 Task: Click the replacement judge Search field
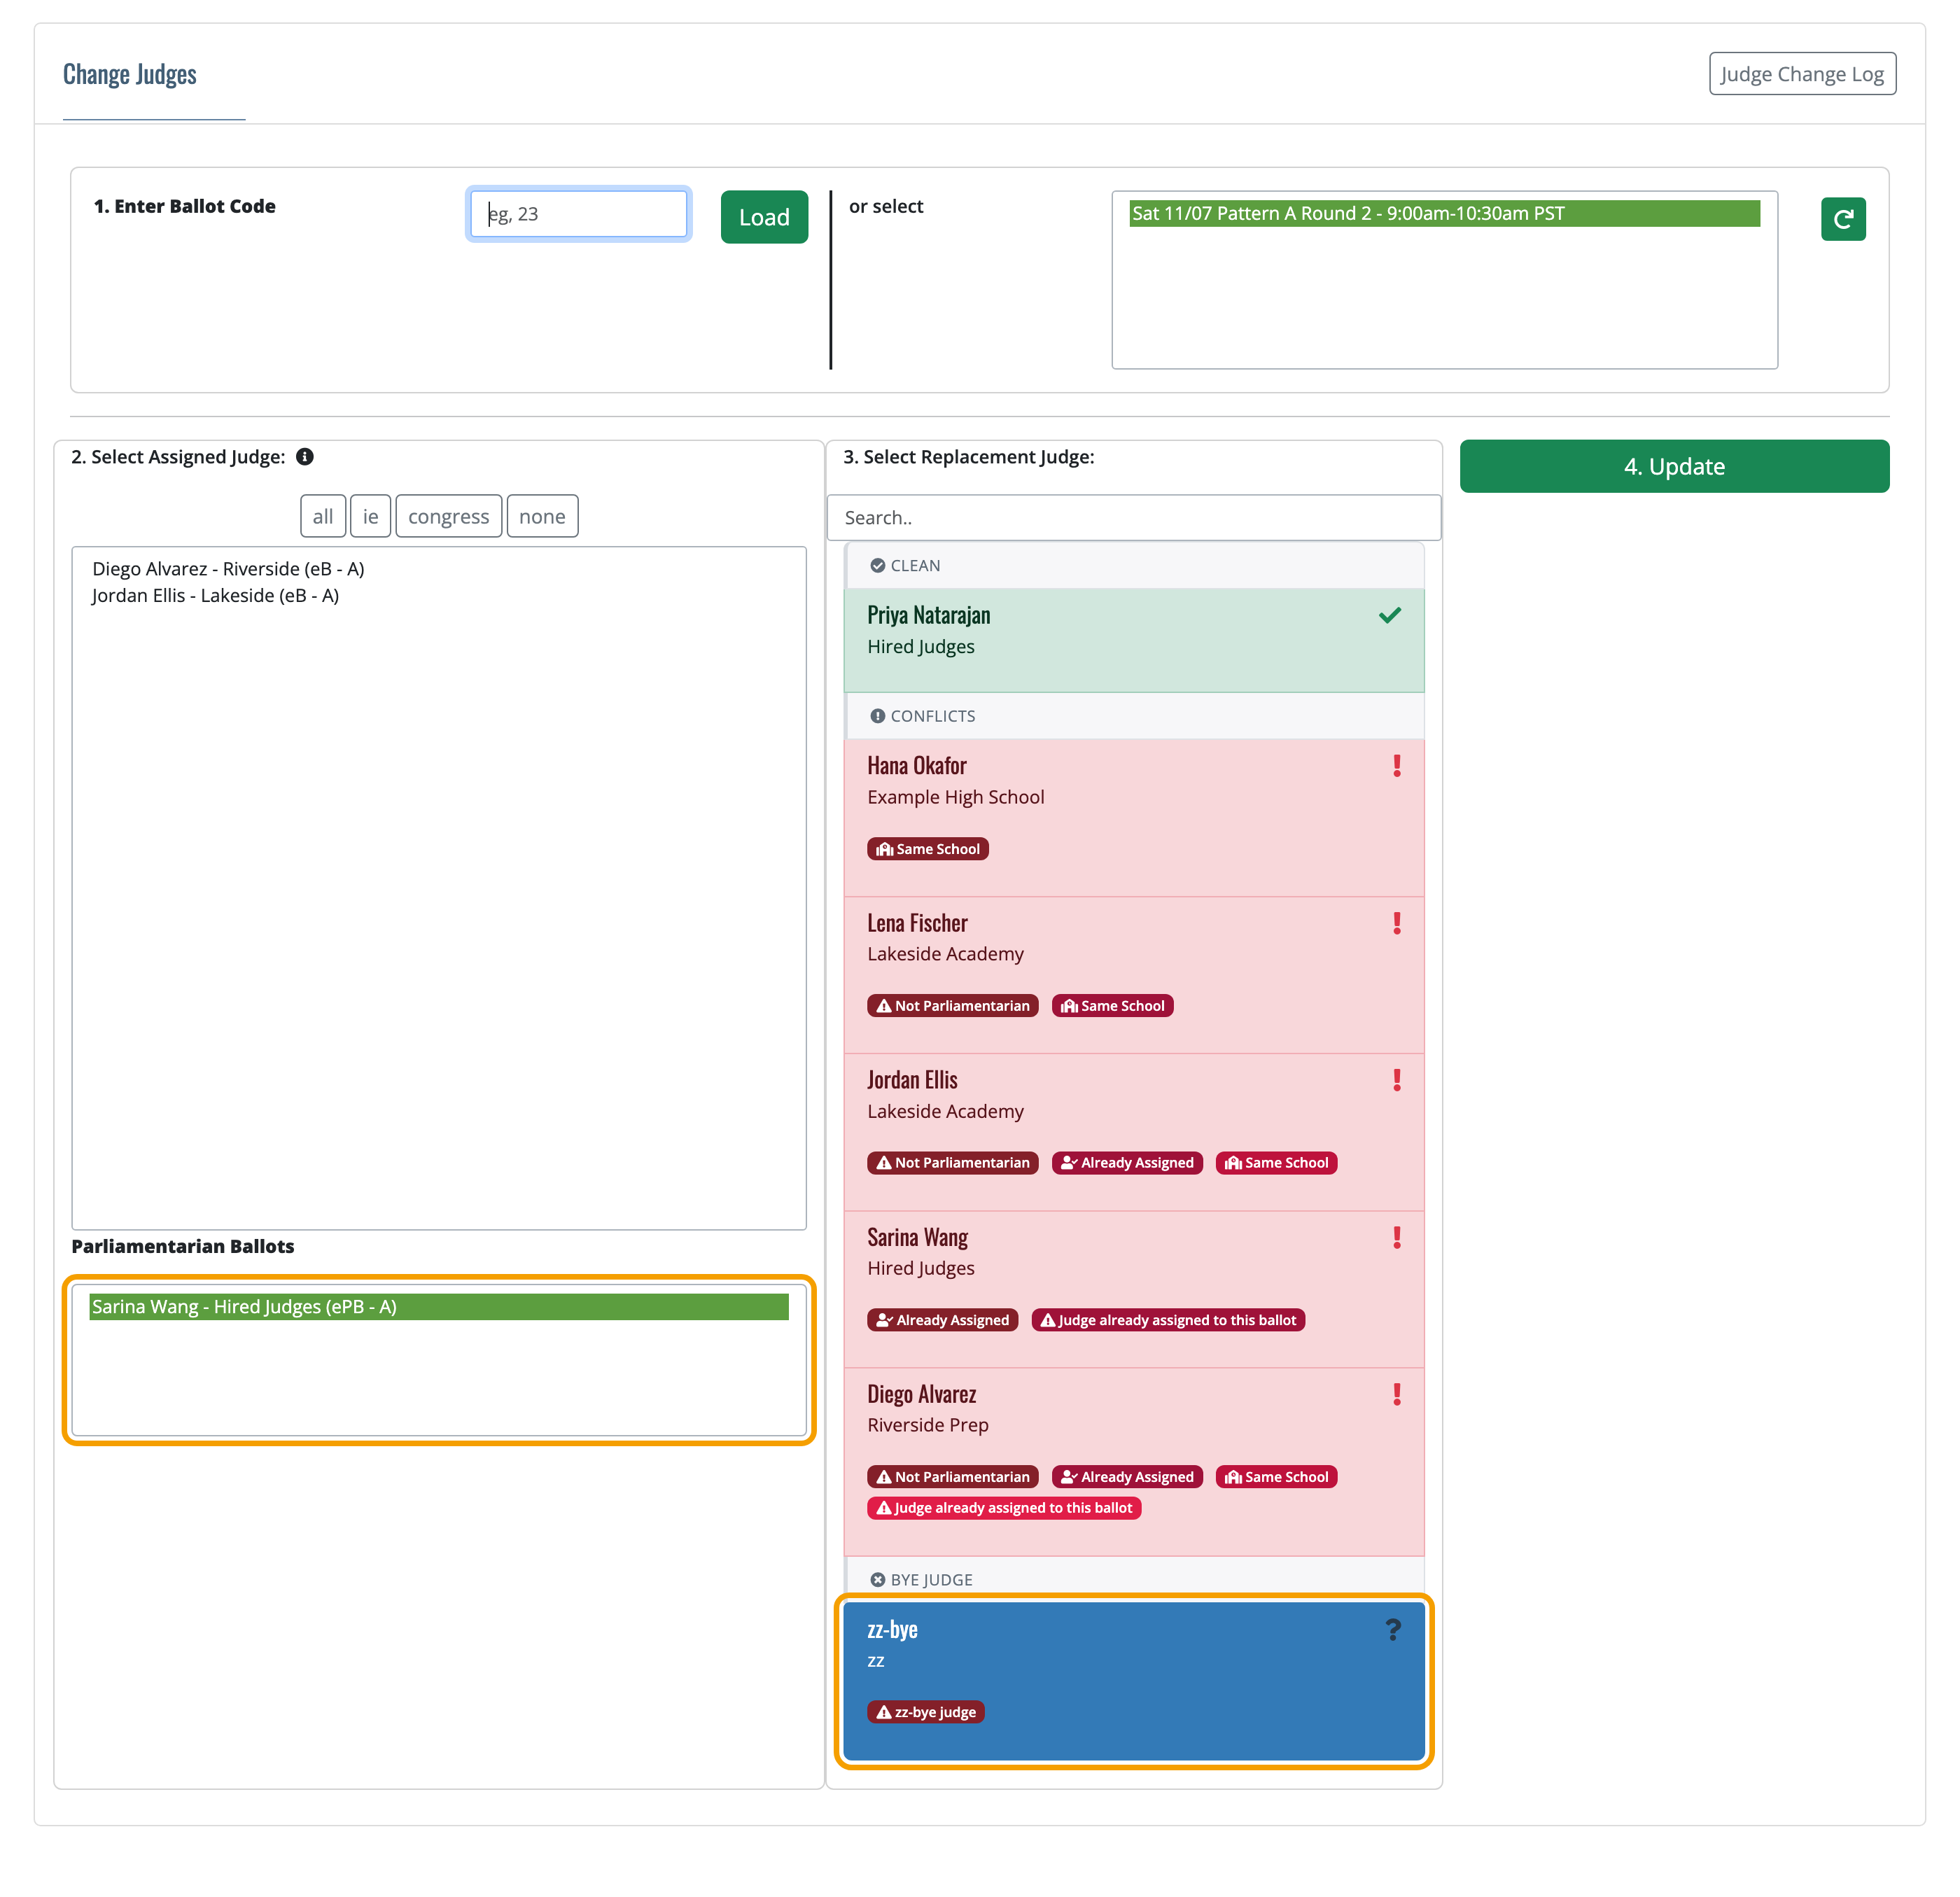[x=1133, y=518]
